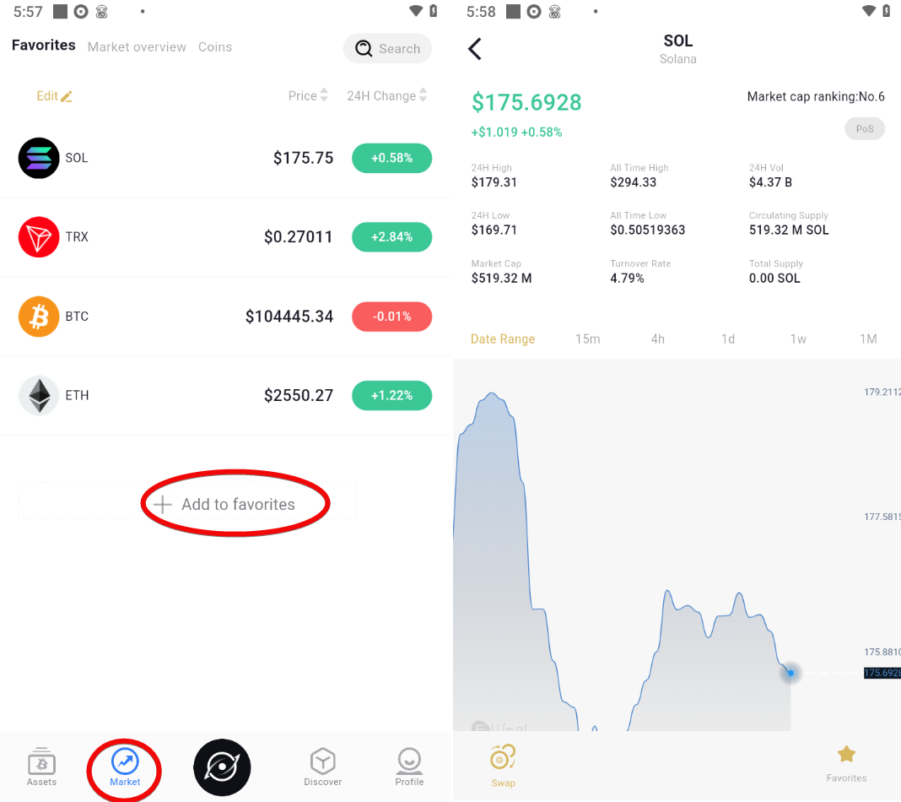Tap the All Time High $294.33
This screenshot has height=802, width=901.
click(633, 182)
